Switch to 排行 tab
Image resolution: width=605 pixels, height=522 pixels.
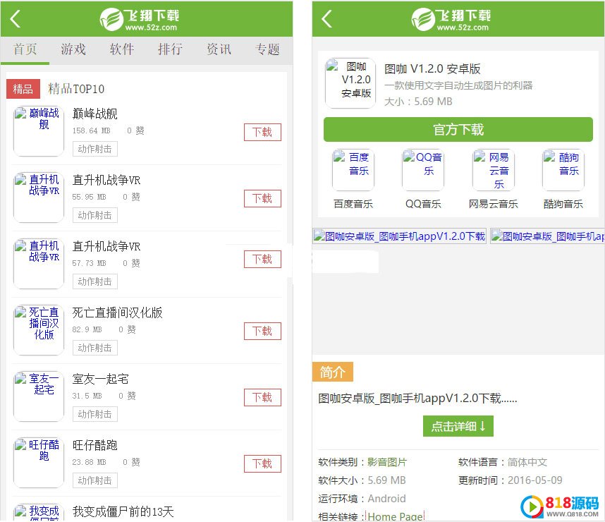tap(170, 49)
